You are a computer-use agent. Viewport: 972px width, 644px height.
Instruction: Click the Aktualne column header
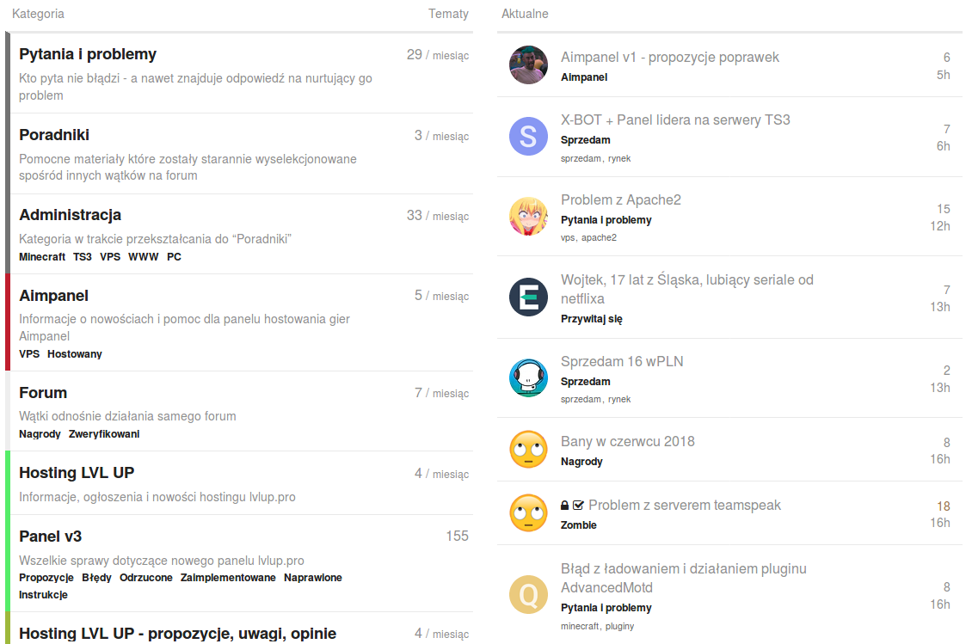tap(525, 14)
